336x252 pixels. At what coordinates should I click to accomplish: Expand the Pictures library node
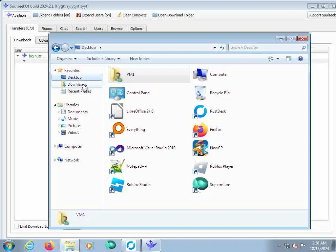tap(58, 126)
